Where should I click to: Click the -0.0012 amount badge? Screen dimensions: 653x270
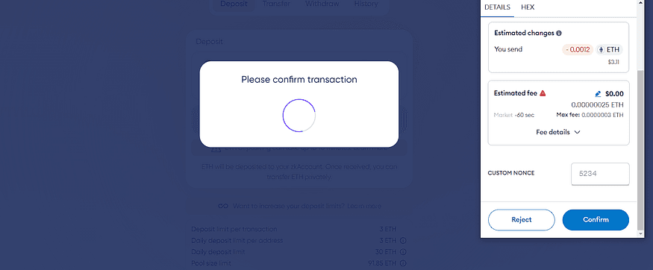point(578,49)
